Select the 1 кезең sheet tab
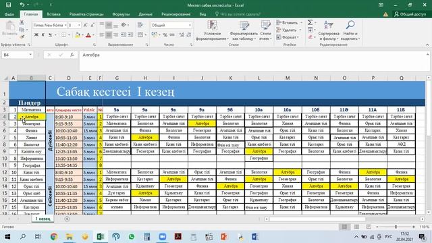This screenshot has width=432, height=243. pyautogui.click(x=43, y=219)
